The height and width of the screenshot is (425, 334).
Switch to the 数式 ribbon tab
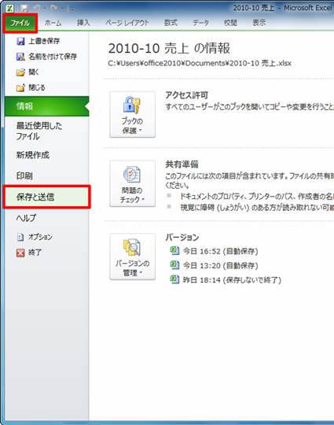click(x=171, y=23)
